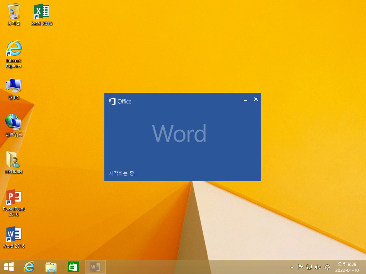Open the network tray icon
The image size is (366, 274).
[309, 267]
